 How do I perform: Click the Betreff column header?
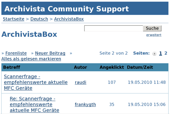pyautogui.click(x=12, y=67)
